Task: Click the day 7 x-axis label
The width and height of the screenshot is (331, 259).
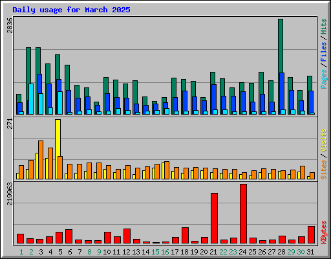Action: pos(80,252)
